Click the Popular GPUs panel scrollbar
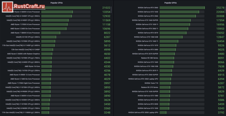226x116 pixels. 225,10
